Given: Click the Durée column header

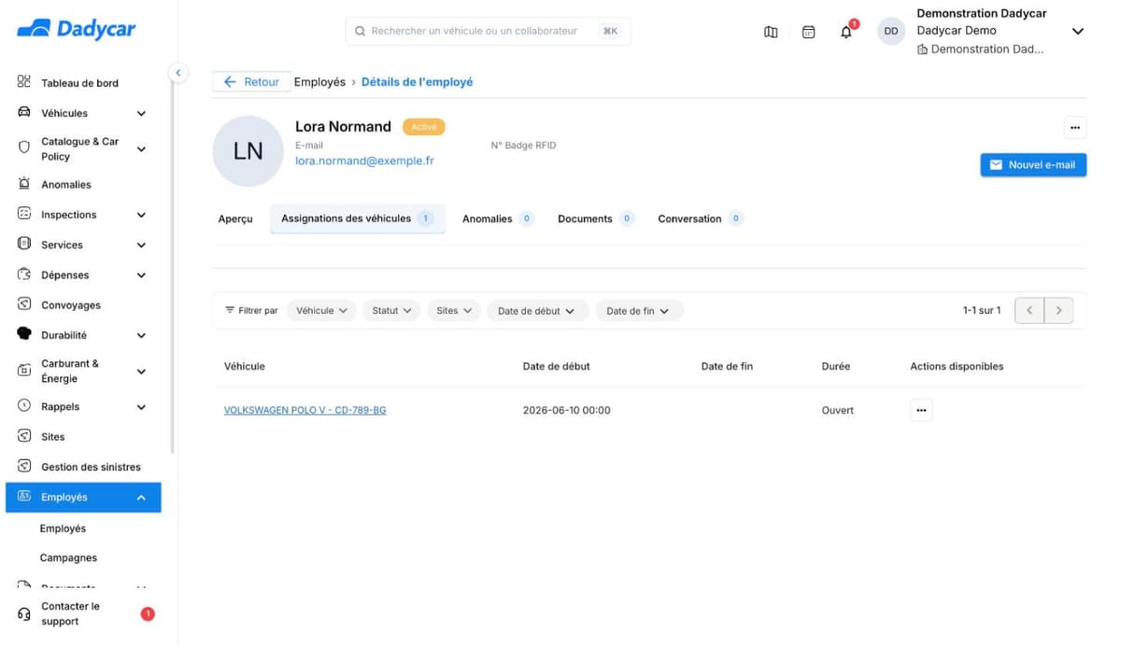Looking at the screenshot, I should pos(836,367).
